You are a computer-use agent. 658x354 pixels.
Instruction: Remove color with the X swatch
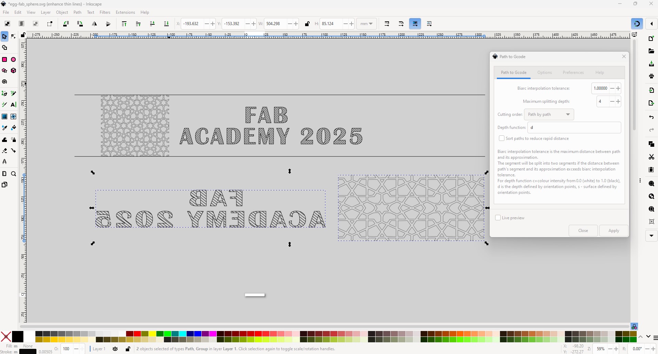(6, 336)
